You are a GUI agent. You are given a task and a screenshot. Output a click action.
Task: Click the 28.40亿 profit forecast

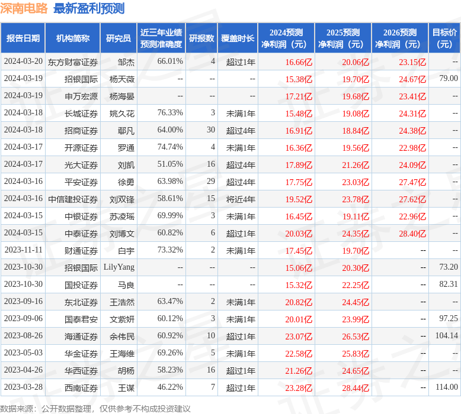(412, 234)
